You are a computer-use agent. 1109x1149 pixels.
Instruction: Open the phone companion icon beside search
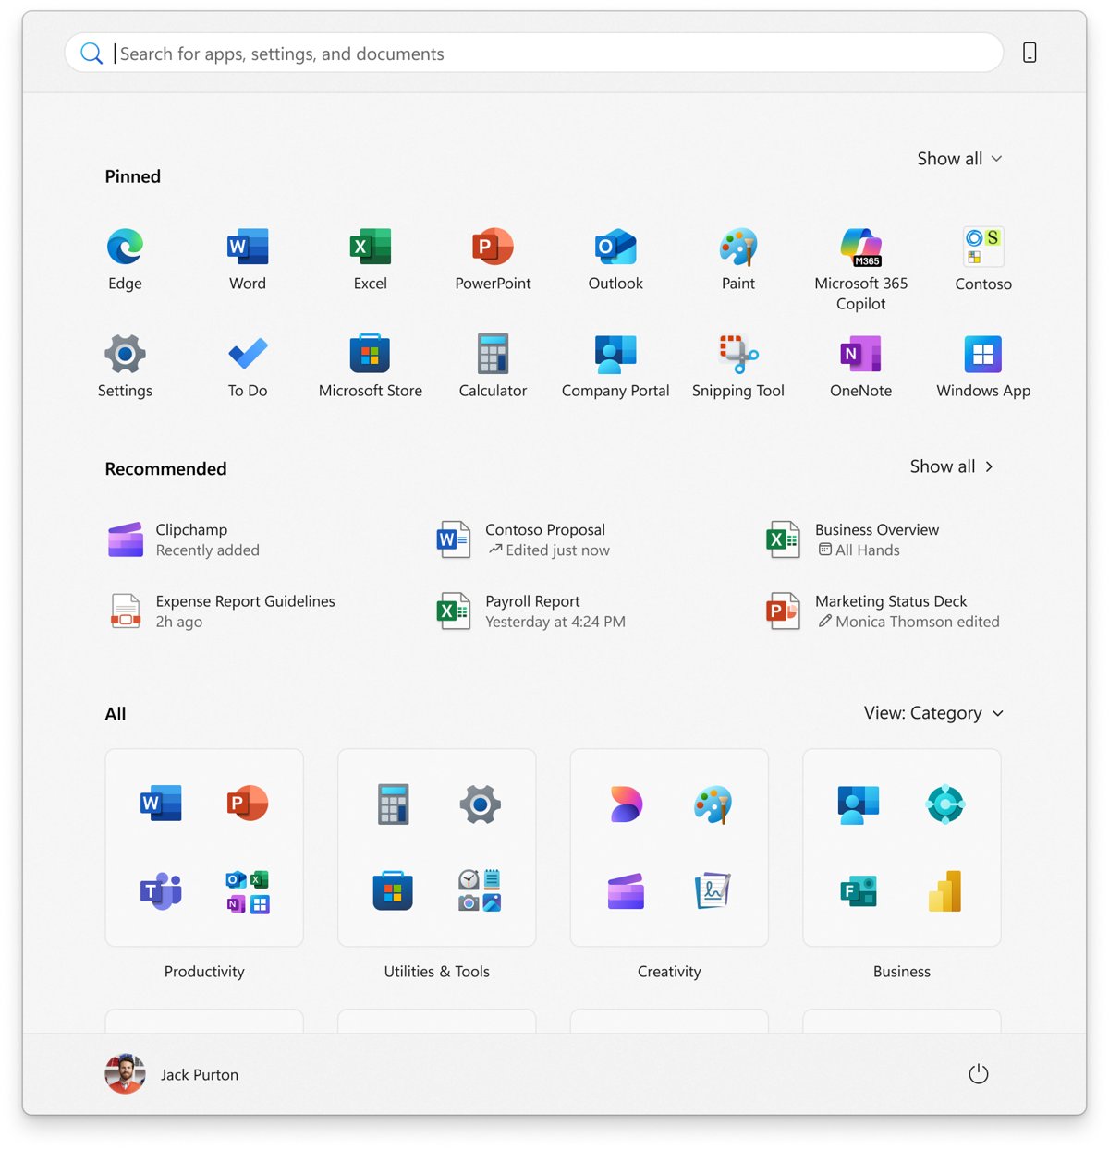(1030, 53)
